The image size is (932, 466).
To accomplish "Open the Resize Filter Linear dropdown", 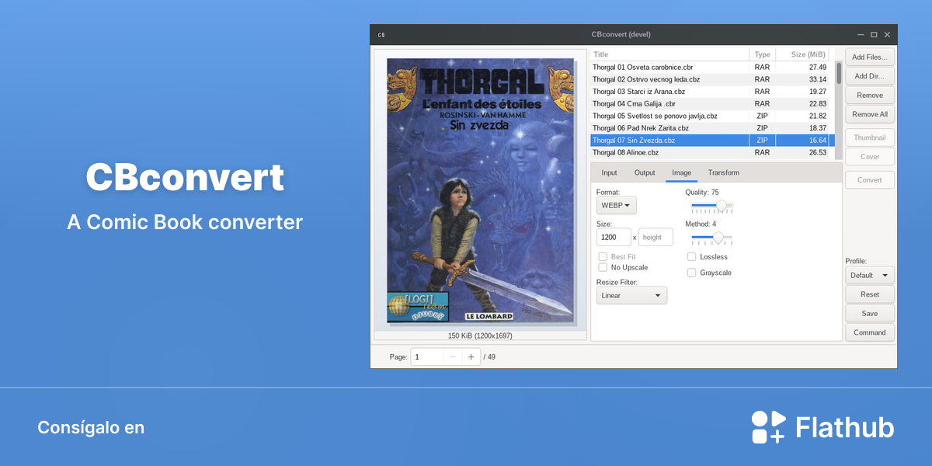I will [631, 295].
